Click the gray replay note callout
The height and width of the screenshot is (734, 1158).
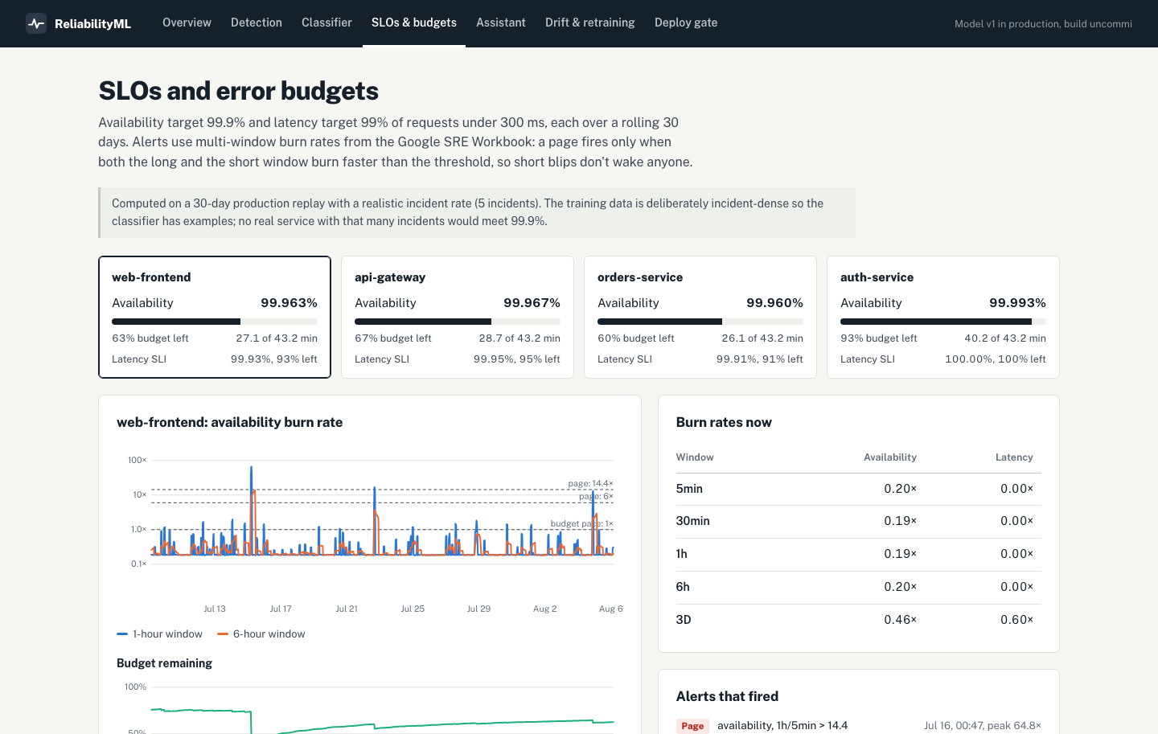477,212
